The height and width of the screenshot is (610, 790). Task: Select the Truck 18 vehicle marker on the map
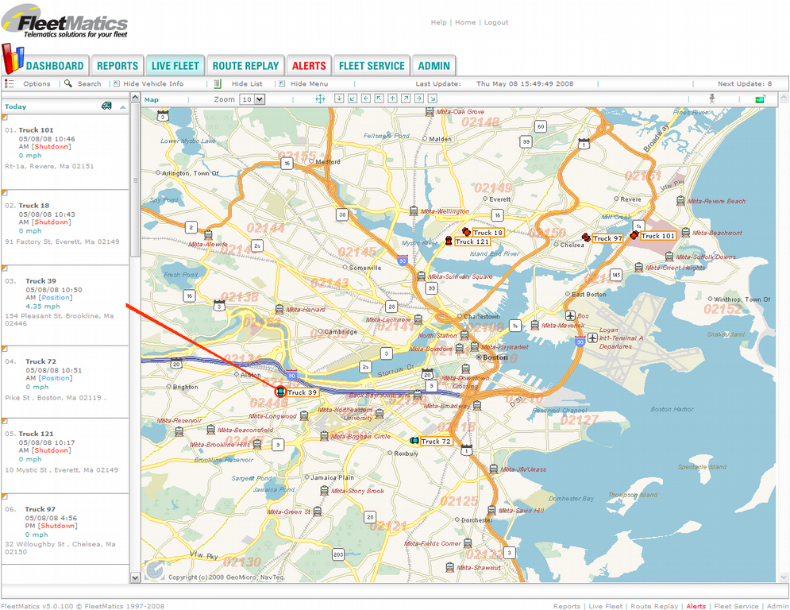(466, 231)
